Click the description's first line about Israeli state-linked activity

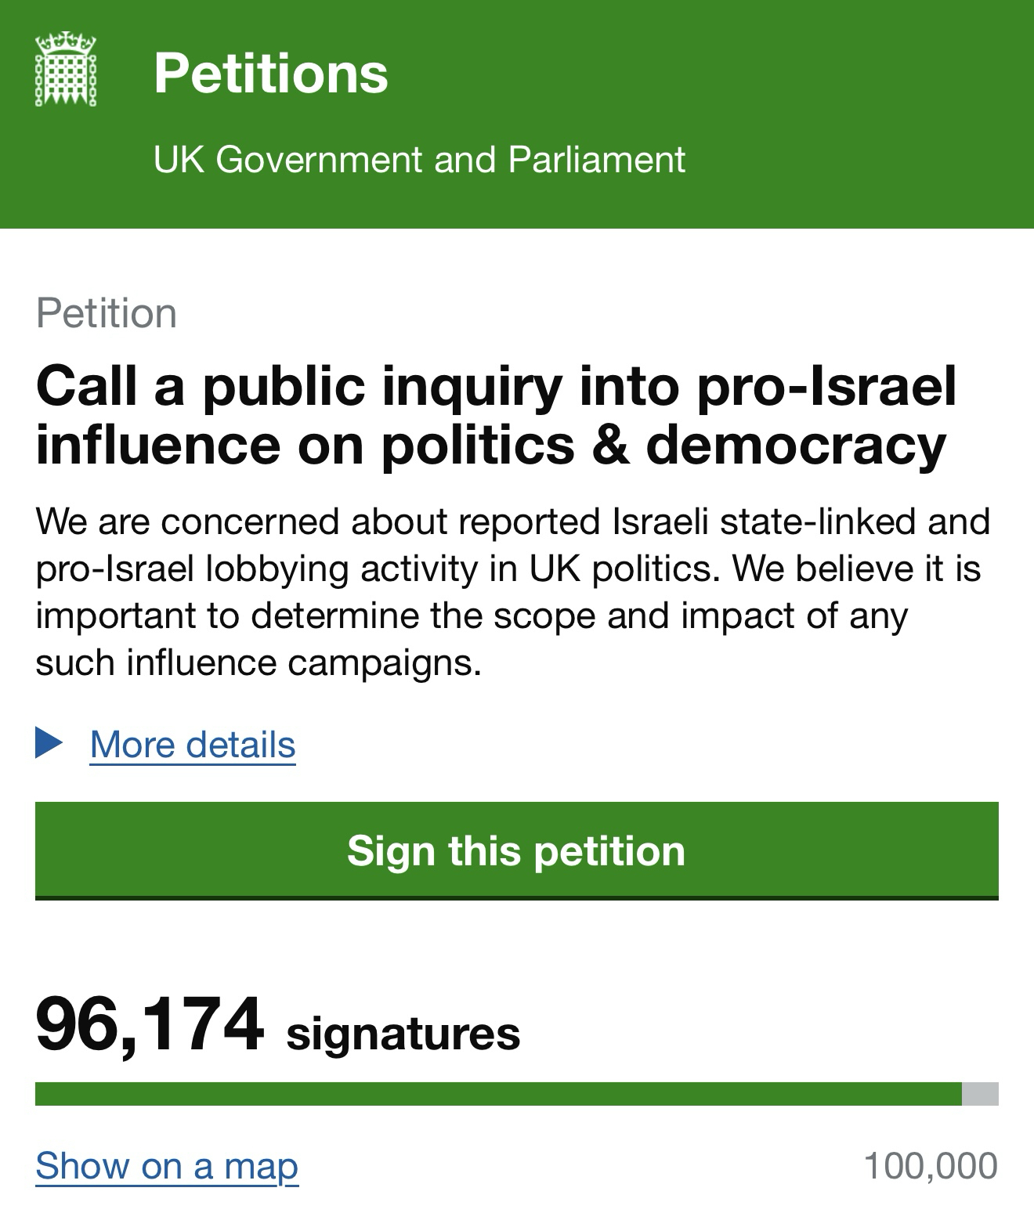coord(513,522)
